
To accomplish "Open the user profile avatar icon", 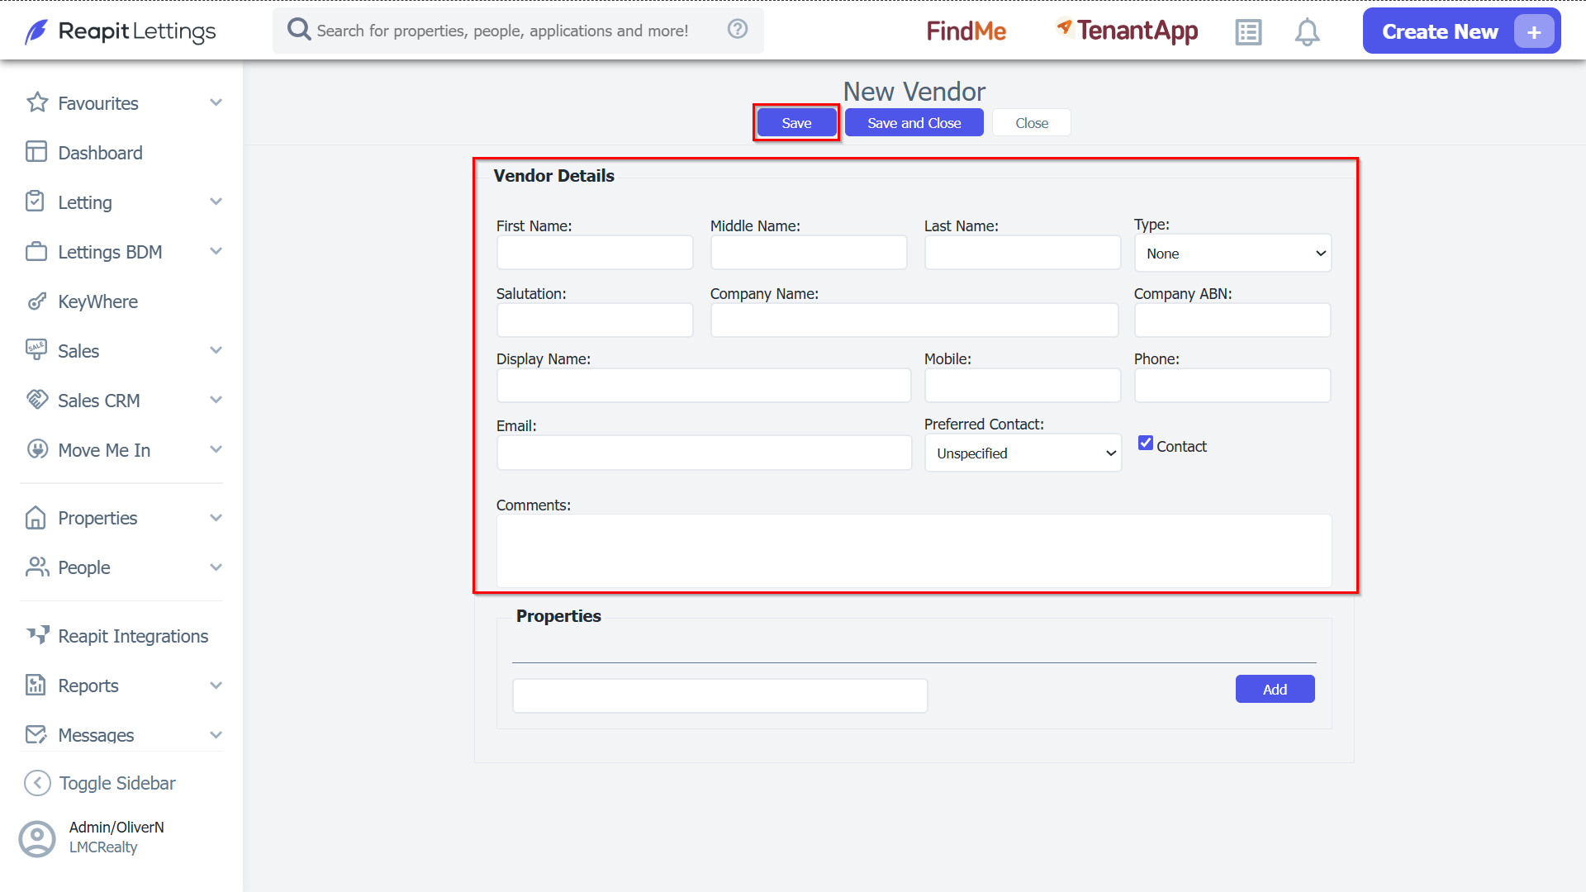I will (x=37, y=838).
